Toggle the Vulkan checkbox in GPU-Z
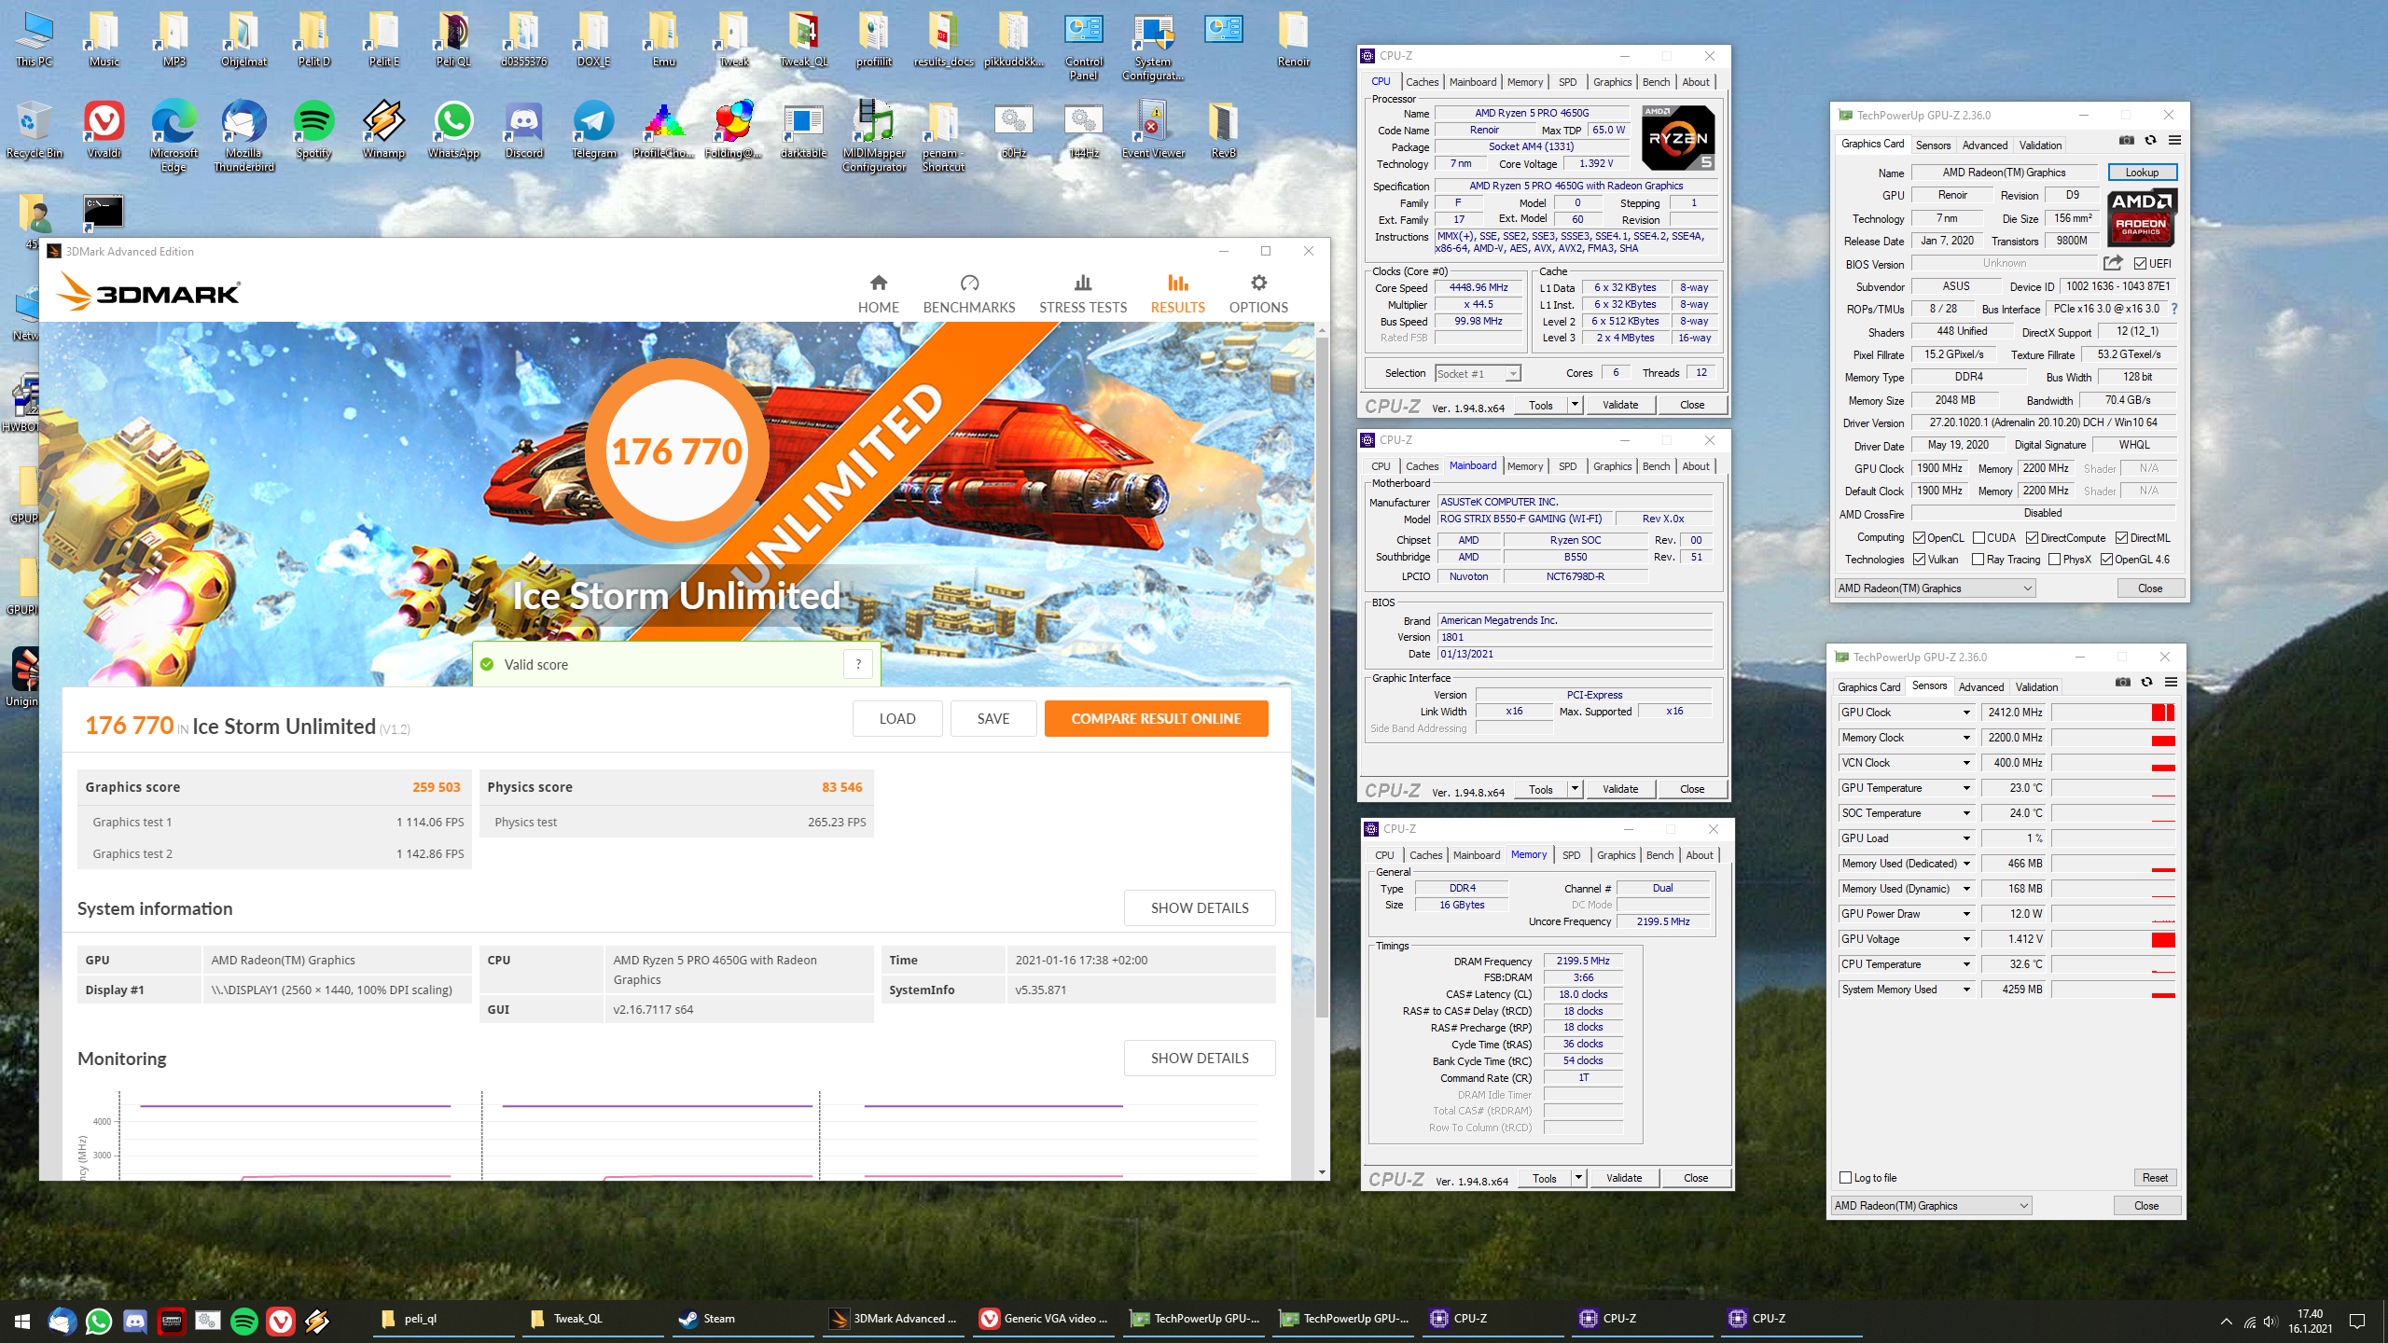 (1919, 560)
